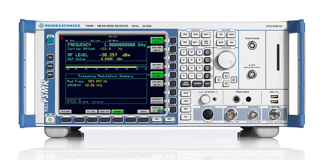The height and width of the screenshot is (160, 325).
Task: Hit the ENTER key on keypad
Action: click(197, 84)
